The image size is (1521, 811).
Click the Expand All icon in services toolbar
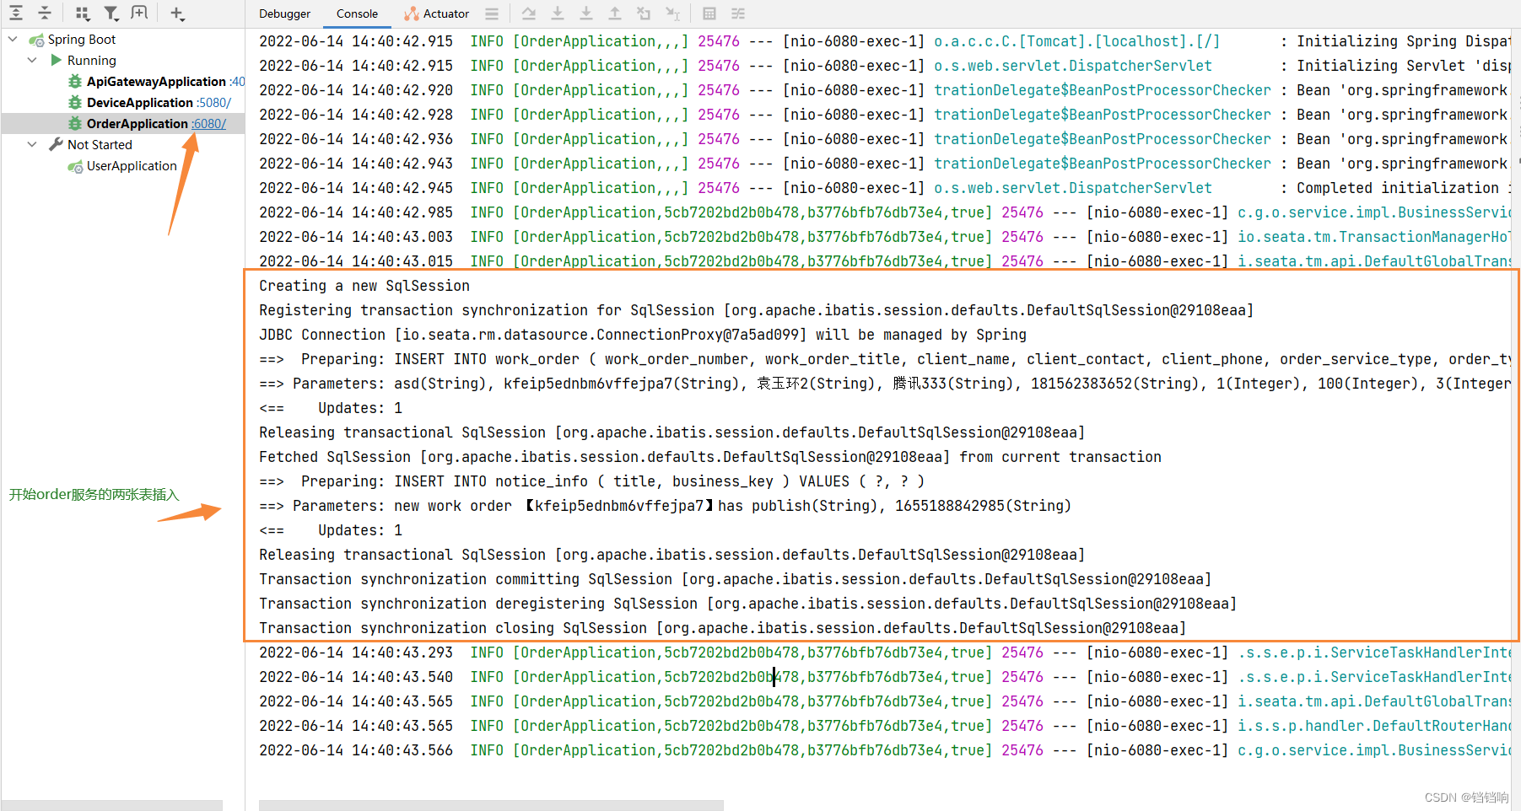tap(16, 13)
